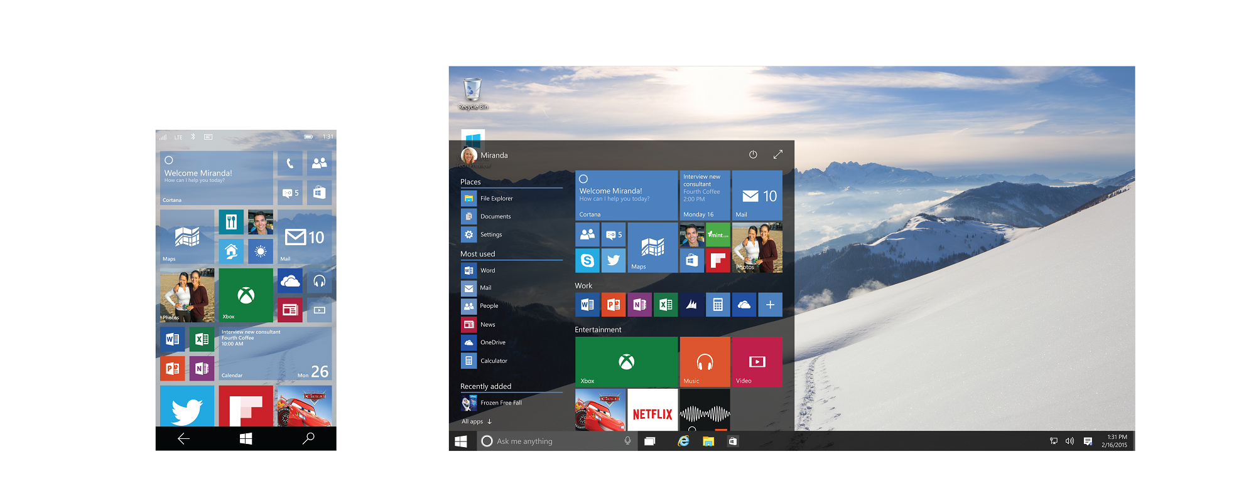The width and height of the screenshot is (1256, 501).
Task: Open the Skype tile in the Start menu
Action: pyautogui.click(x=587, y=260)
